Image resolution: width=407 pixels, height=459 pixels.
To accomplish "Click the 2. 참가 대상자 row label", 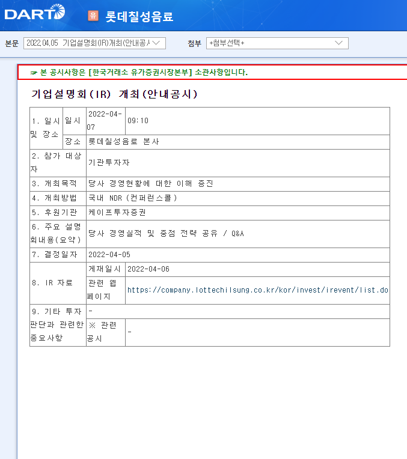I will point(58,163).
